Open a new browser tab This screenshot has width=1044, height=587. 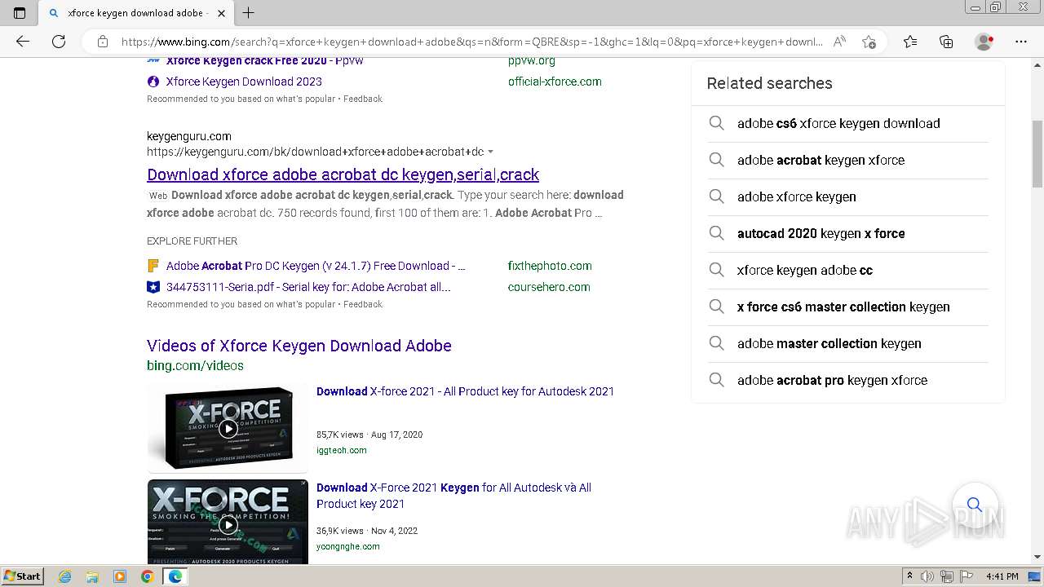(249, 13)
